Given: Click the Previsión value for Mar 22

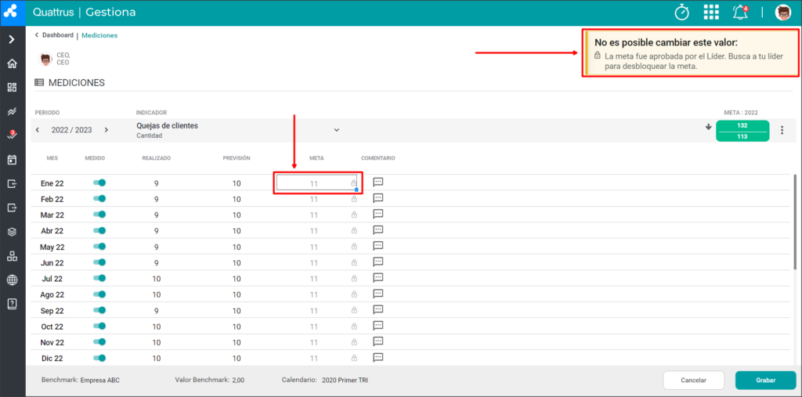Looking at the screenshot, I should [x=237, y=215].
